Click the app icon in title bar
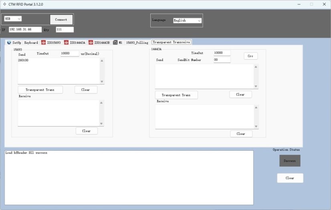 (x=4, y=4)
